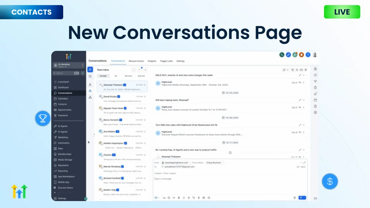Open the assign-user dropdown in conversation header
Viewport: 370px width, 208px height.
coord(286,70)
